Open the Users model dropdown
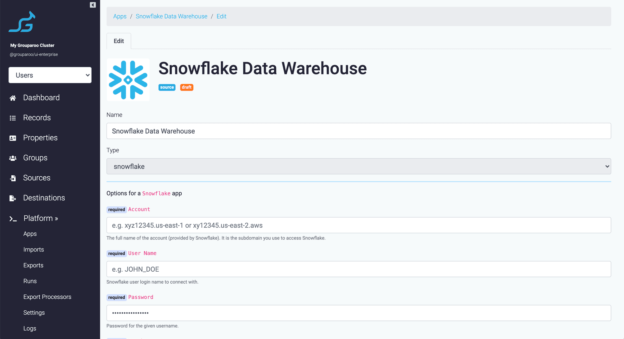Image resolution: width=624 pixels, height=339 pixels. point(50,75)
